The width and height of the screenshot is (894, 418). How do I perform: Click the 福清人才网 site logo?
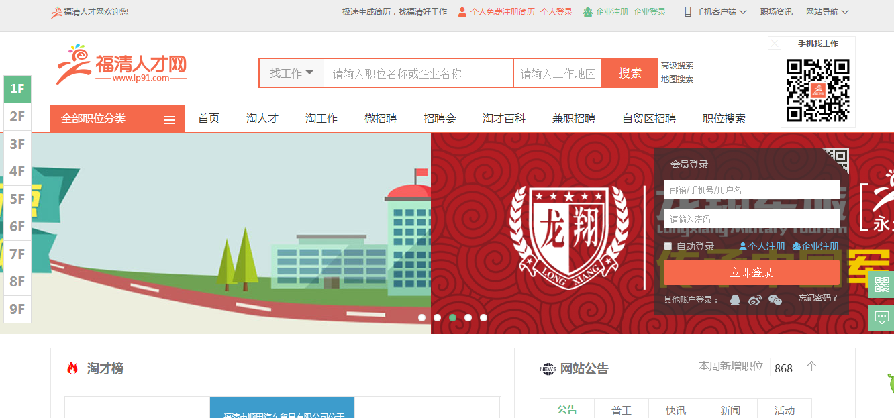[x=121, y=65]
